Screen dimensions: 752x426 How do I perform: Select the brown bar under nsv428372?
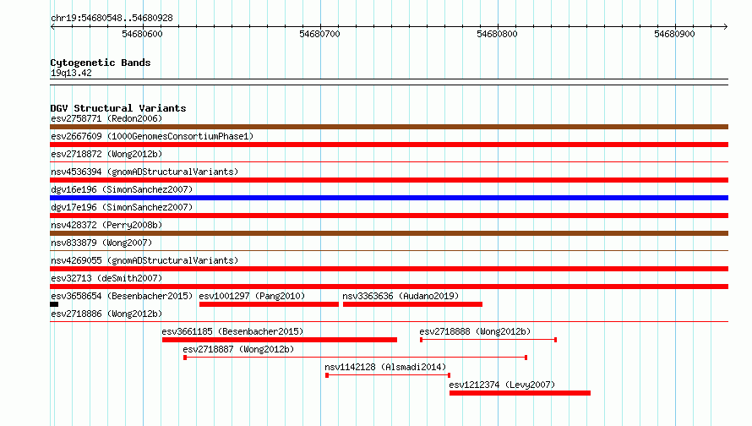coord(389,233)
